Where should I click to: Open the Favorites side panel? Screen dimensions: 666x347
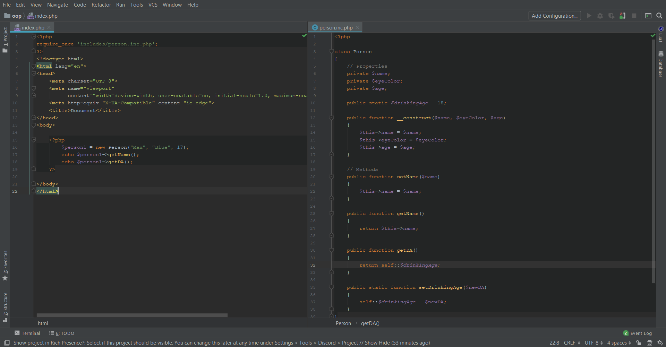point(5,265)
